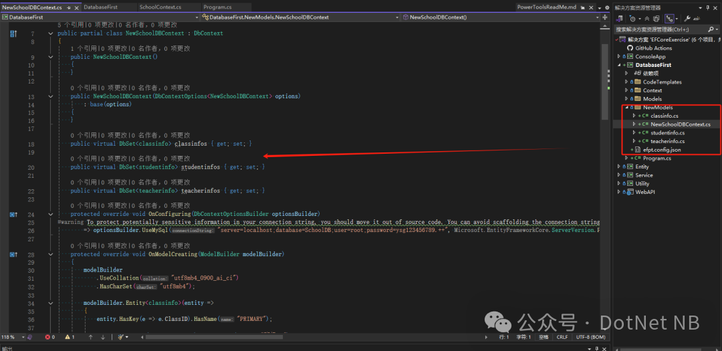Open the document tab list dropdown arrow
This screenshot has width=722, height=351.
coord(598,8)
